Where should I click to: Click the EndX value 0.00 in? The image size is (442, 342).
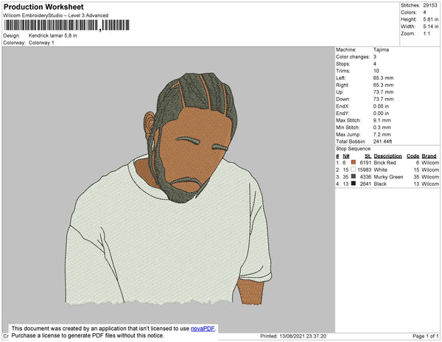[x=381, y=106]
